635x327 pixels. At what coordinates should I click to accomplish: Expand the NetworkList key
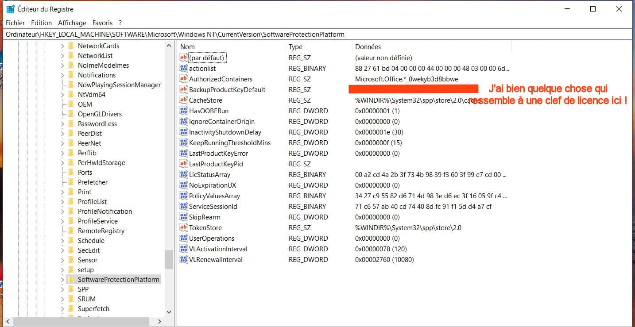tap(62, 55)
